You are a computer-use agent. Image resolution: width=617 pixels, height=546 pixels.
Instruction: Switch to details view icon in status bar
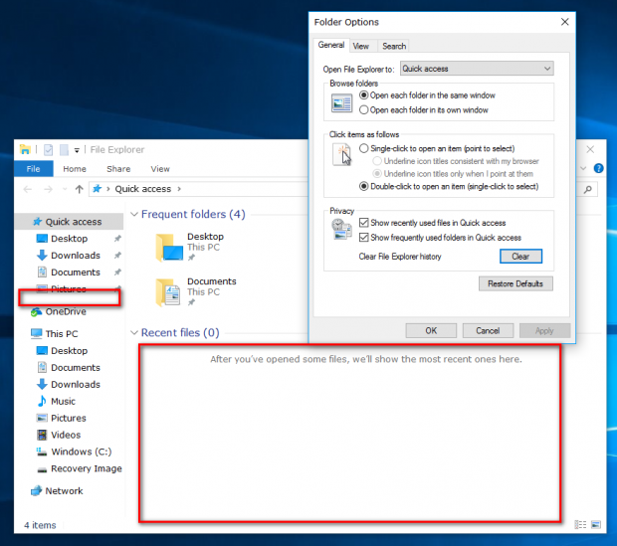[x=580, y=524]
